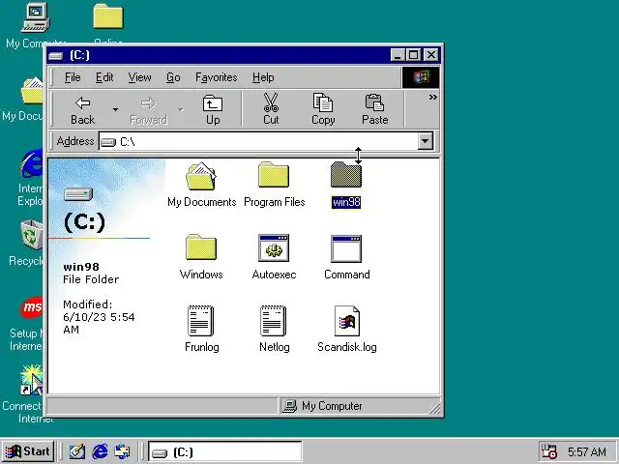Viewport: 619px width, 464px height.
Task: Select the My Computer desktop icon
Action: click(x=36, y=25)
